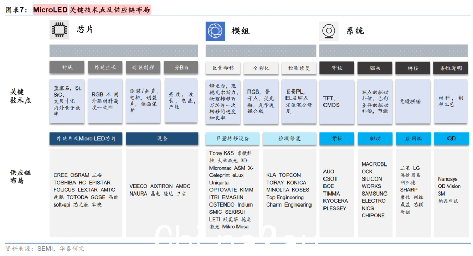Click the TFT, CMOS text box
Image resolution: width=473 pixels, height=256 pixels.
pos(337,102)
